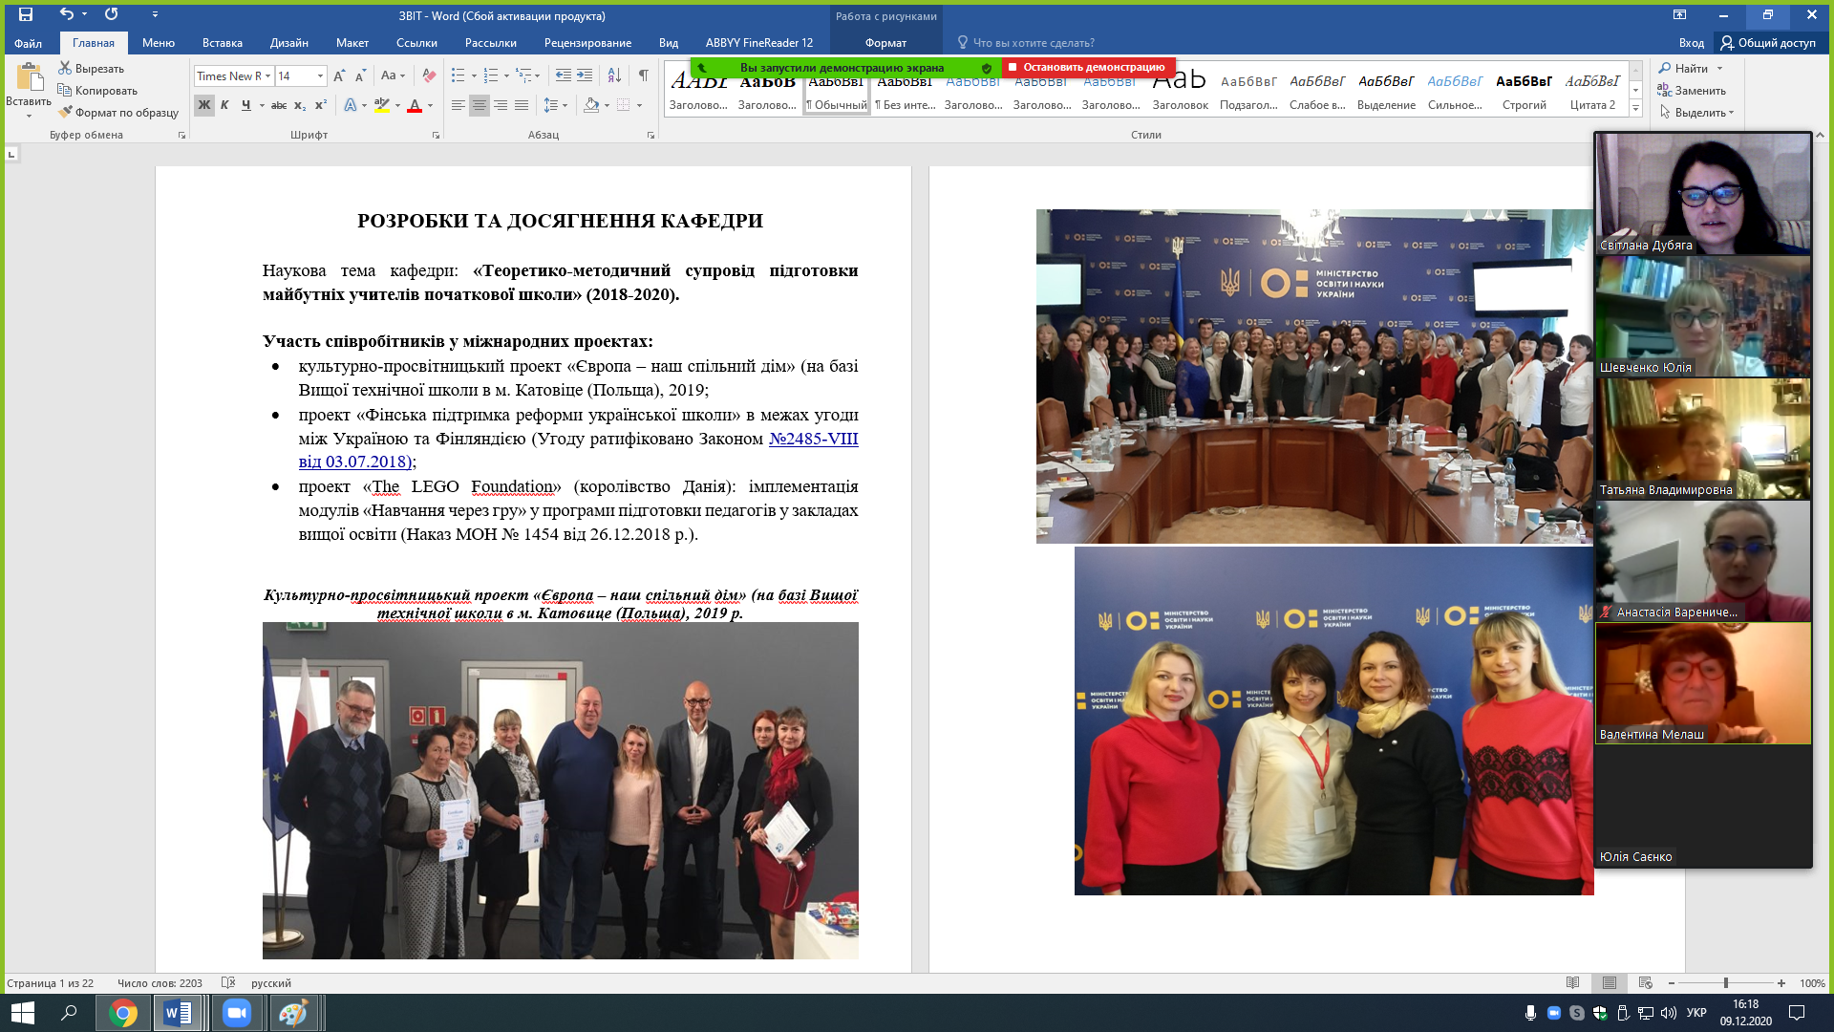Screen dimensions: 1834x1032
Task: Apply superscript formatting icon
Action: (x=321, y=105)
